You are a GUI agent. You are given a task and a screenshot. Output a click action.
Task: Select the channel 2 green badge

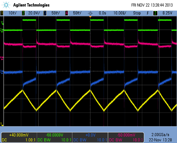(x=23, y=13)
